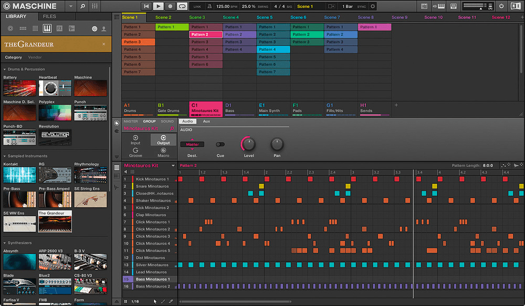Open the NI logo at top right
This screenshot has height=306, width=525.
[x=516, y=6]
